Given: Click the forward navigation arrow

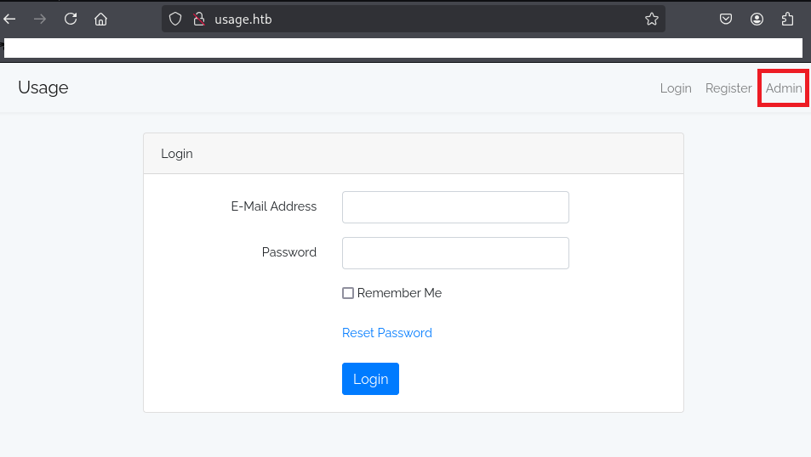Looking at the screenshot, I should tap(39, 19).
